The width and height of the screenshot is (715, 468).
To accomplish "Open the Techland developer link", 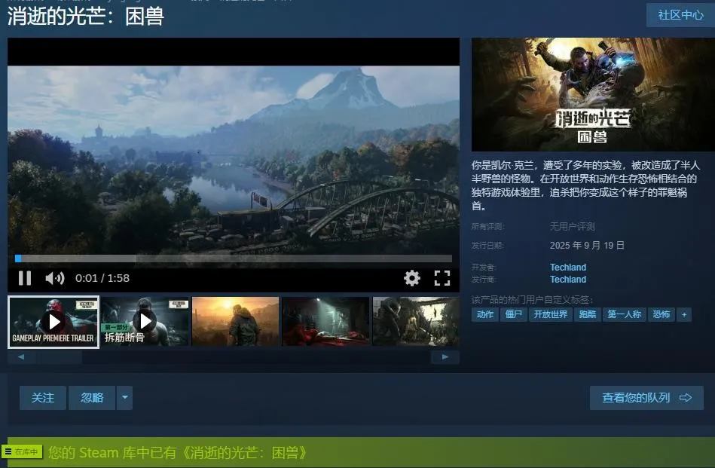I will coord(568,268).
